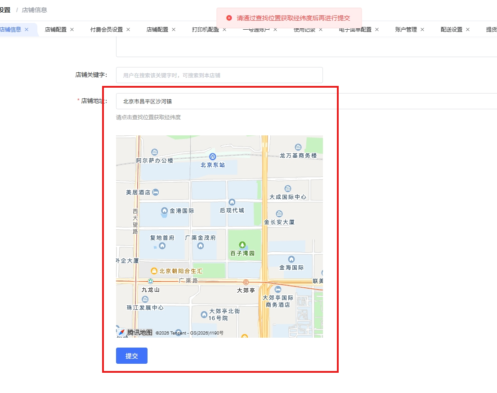Select the 复地首府 residence icon

pos(162,246)
